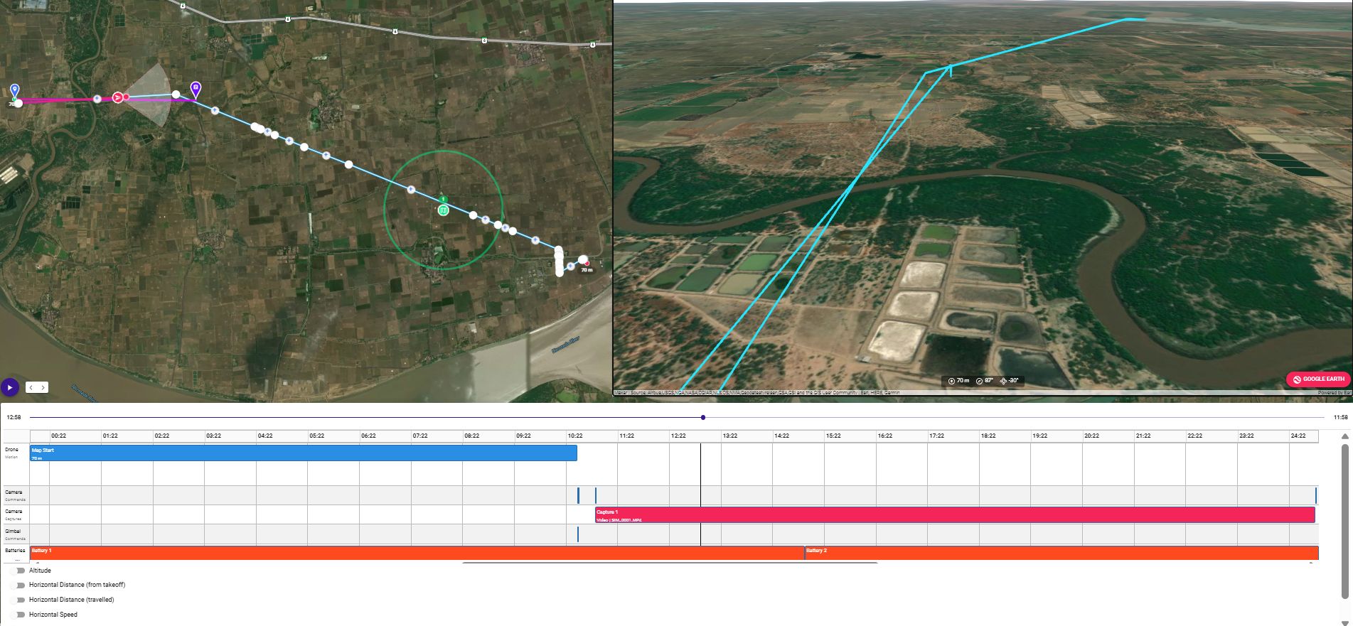Toggle Horizontal Distance (from takeoff) graph switch
Screen dimensions: 1353x626
pos(19,585)
